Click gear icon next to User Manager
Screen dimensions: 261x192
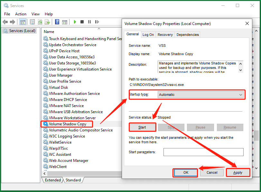(x=46, y=75)
